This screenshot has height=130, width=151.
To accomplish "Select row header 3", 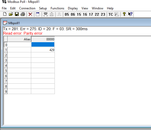I will point(6,60).
